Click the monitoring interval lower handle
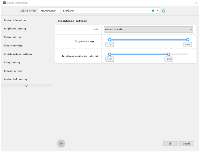The width and height of the screenshot is (201, 153). [x=110, y=54]
